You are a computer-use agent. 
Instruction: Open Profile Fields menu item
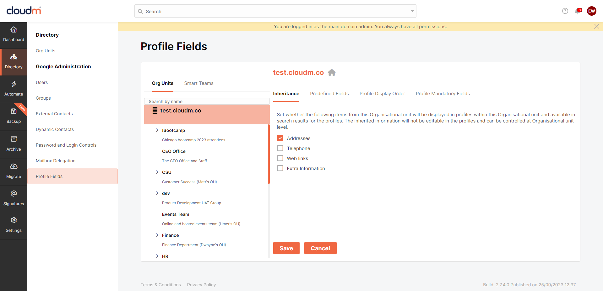click(x=73, y=176)
